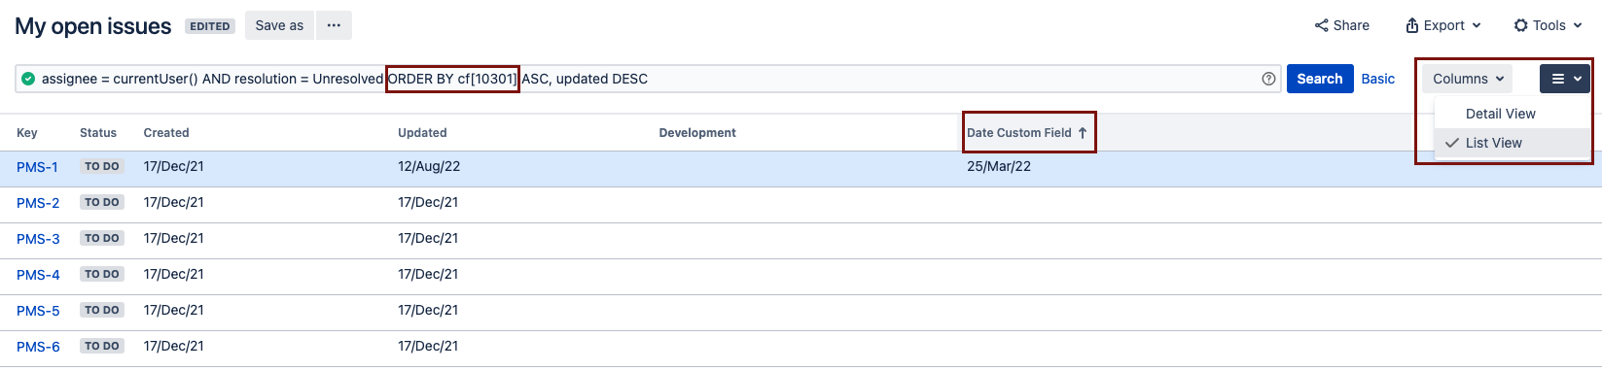The image size is (1602, 371).
Task: Sort by the Status column header
Action: [x=98, y=133]
